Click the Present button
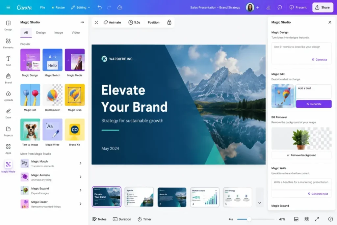The height and width of the screenshot is (225, 337). tap(298, 8)
